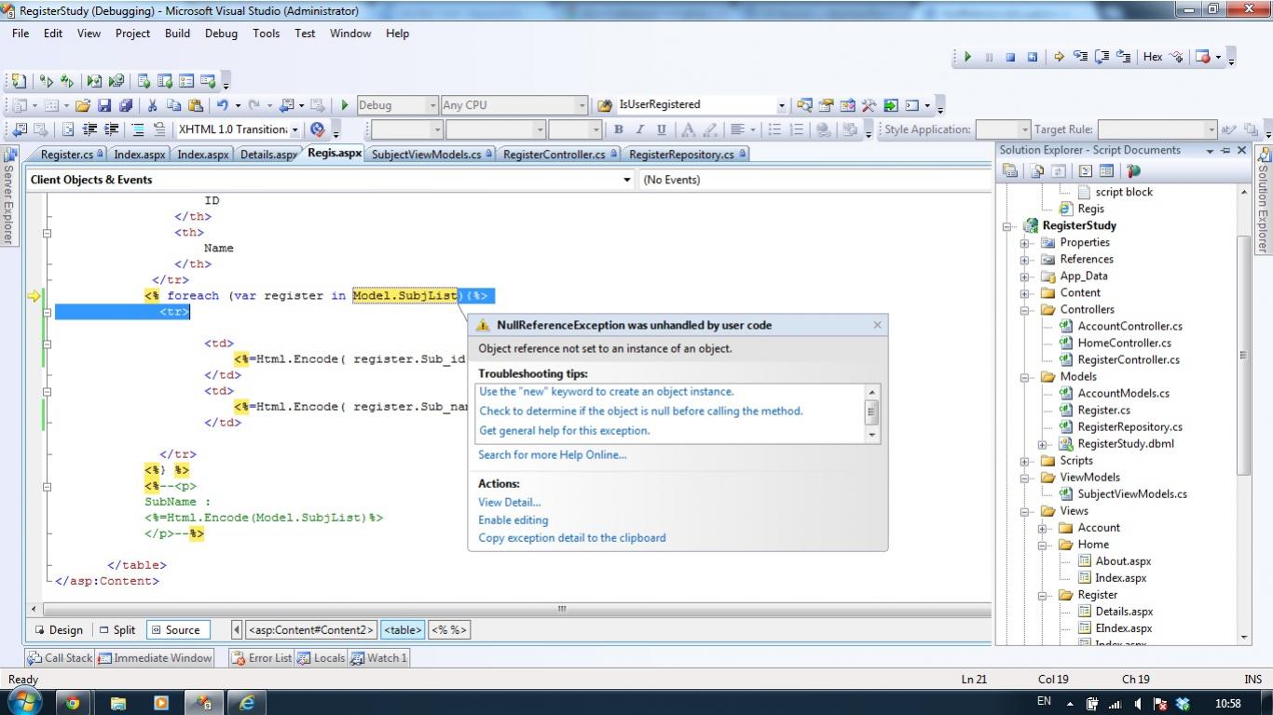Click View Detail... in exception popup
Image resolution: width=1273 pixels, height=715 pixels.
point(509,503)
